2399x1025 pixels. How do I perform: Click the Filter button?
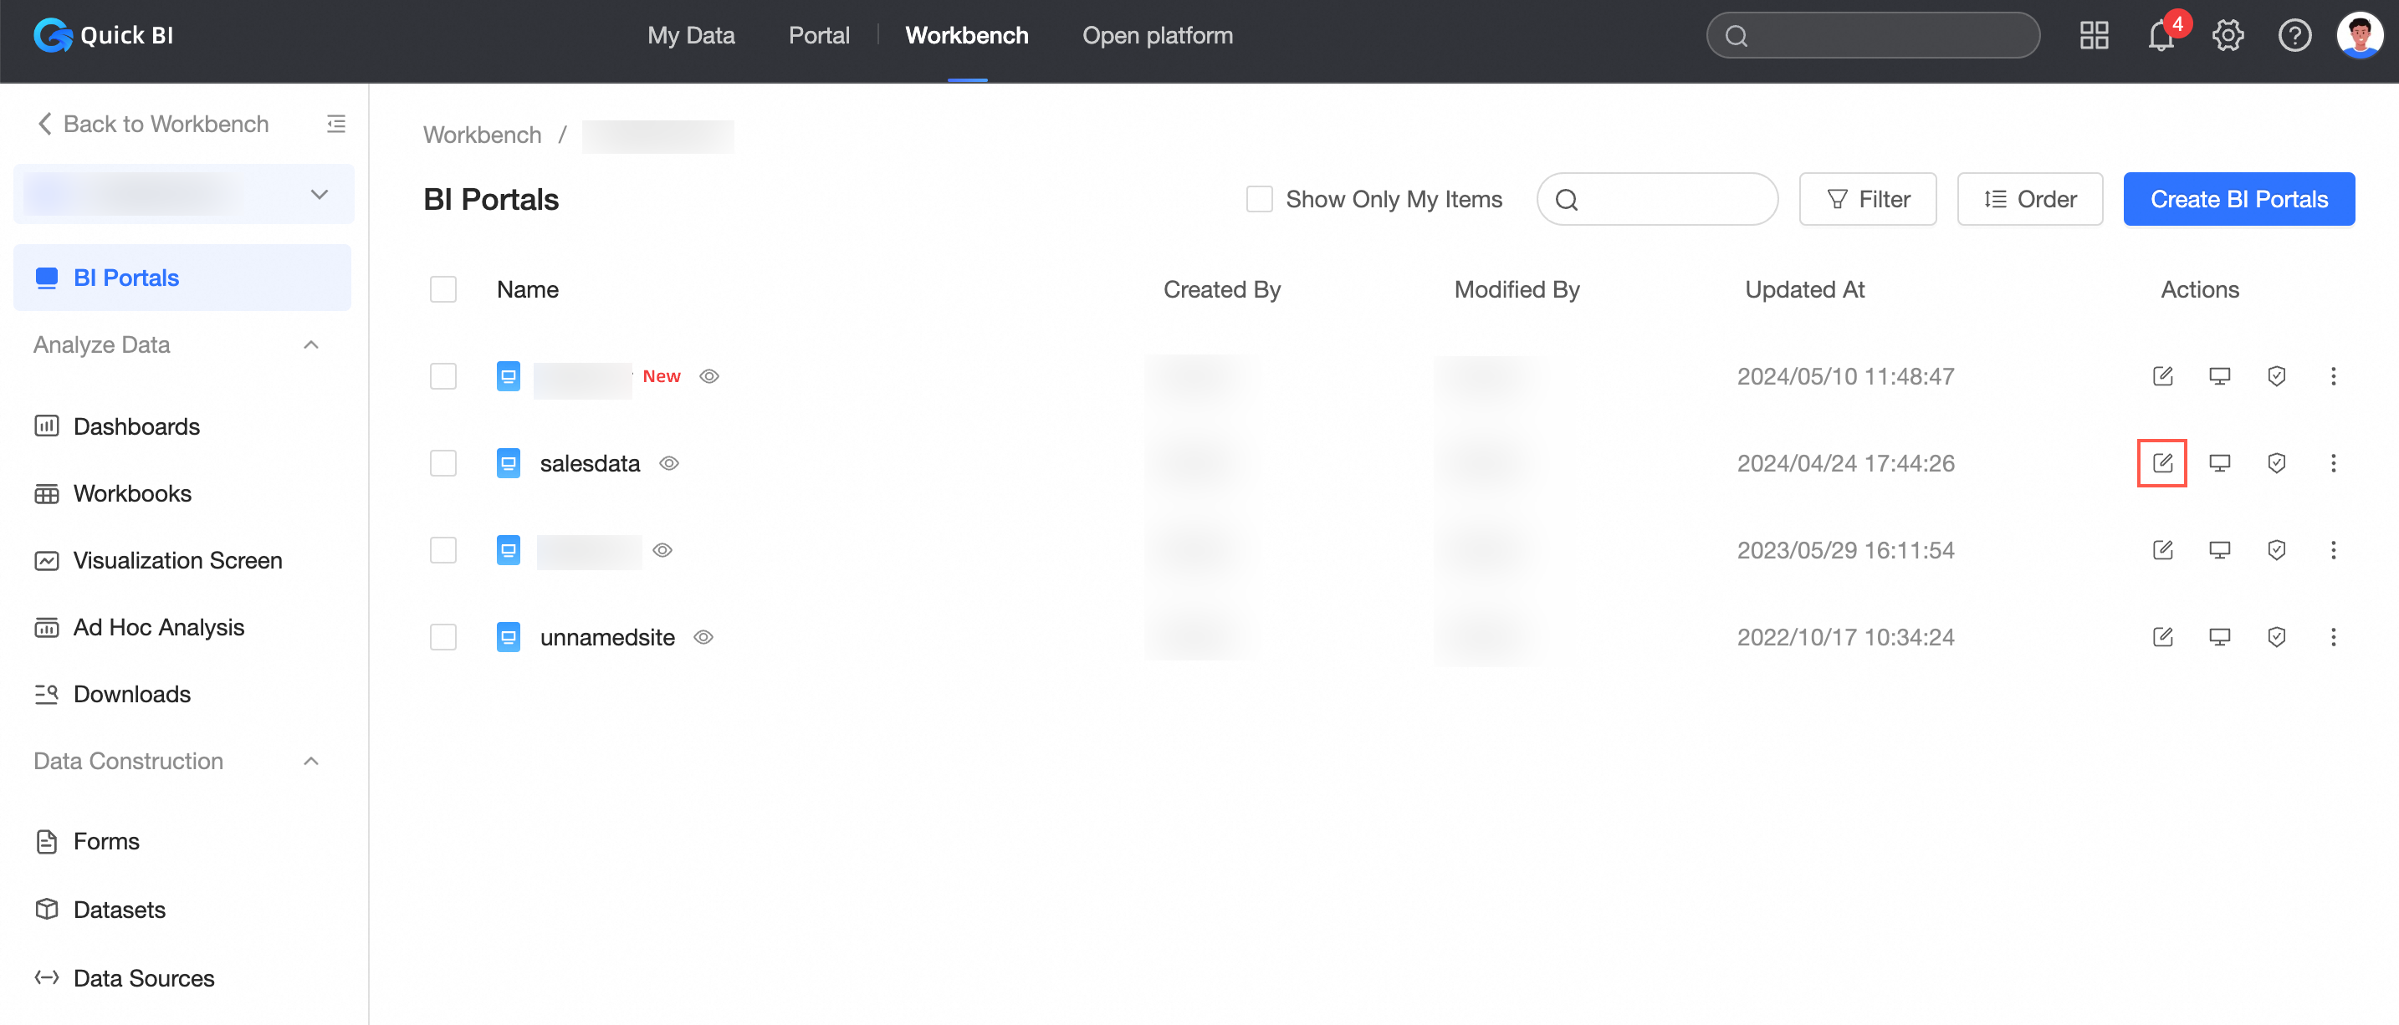(x=1866, y=199)
